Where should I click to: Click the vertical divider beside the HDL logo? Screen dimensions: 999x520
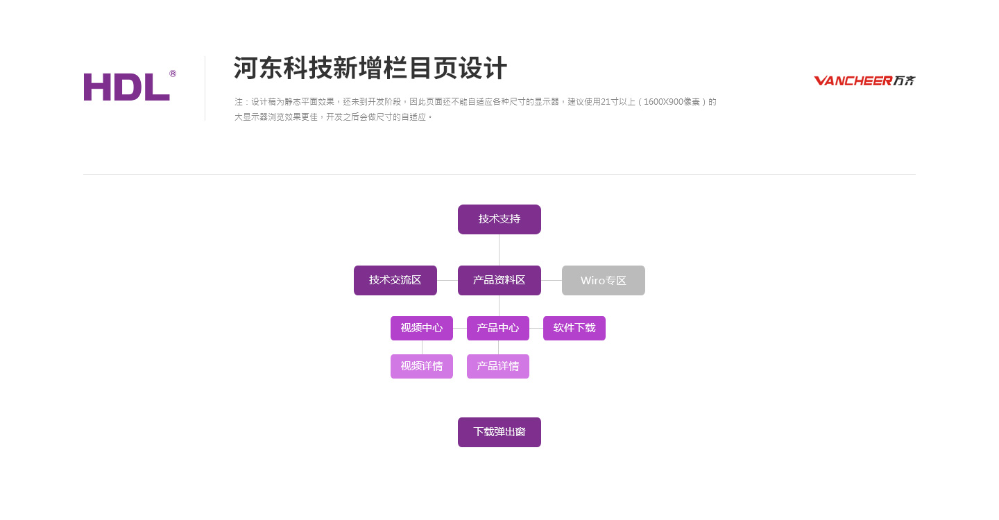click(x=205, y=89)
